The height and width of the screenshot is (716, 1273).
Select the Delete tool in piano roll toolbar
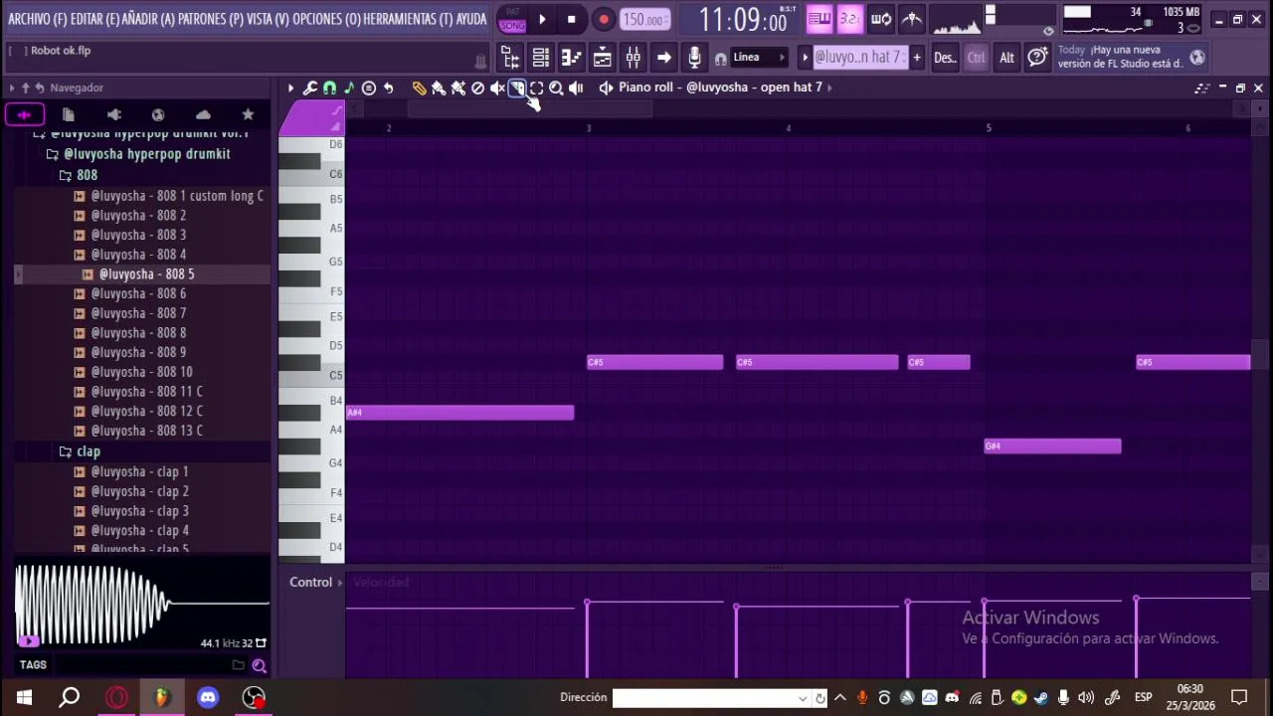point(477,89)
